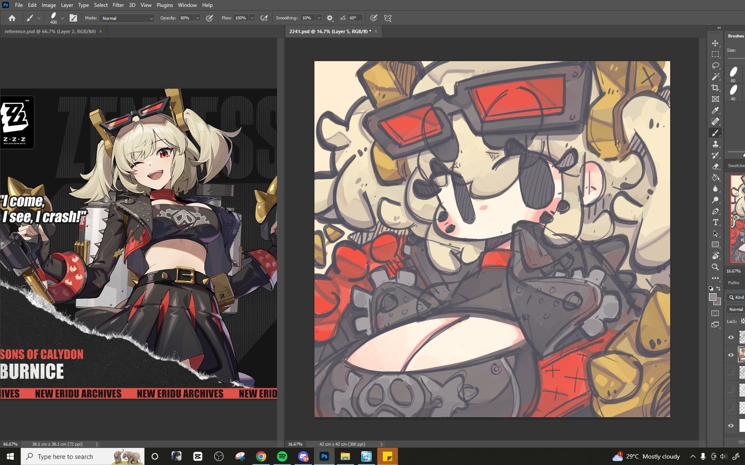Select the Crop tool
Image resolution: width=745 pixels, height=465 pixels.
pyautogui.click(x=715, y=88)
